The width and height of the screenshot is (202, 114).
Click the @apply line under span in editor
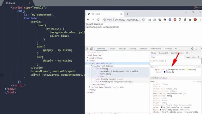coord(58,50)
